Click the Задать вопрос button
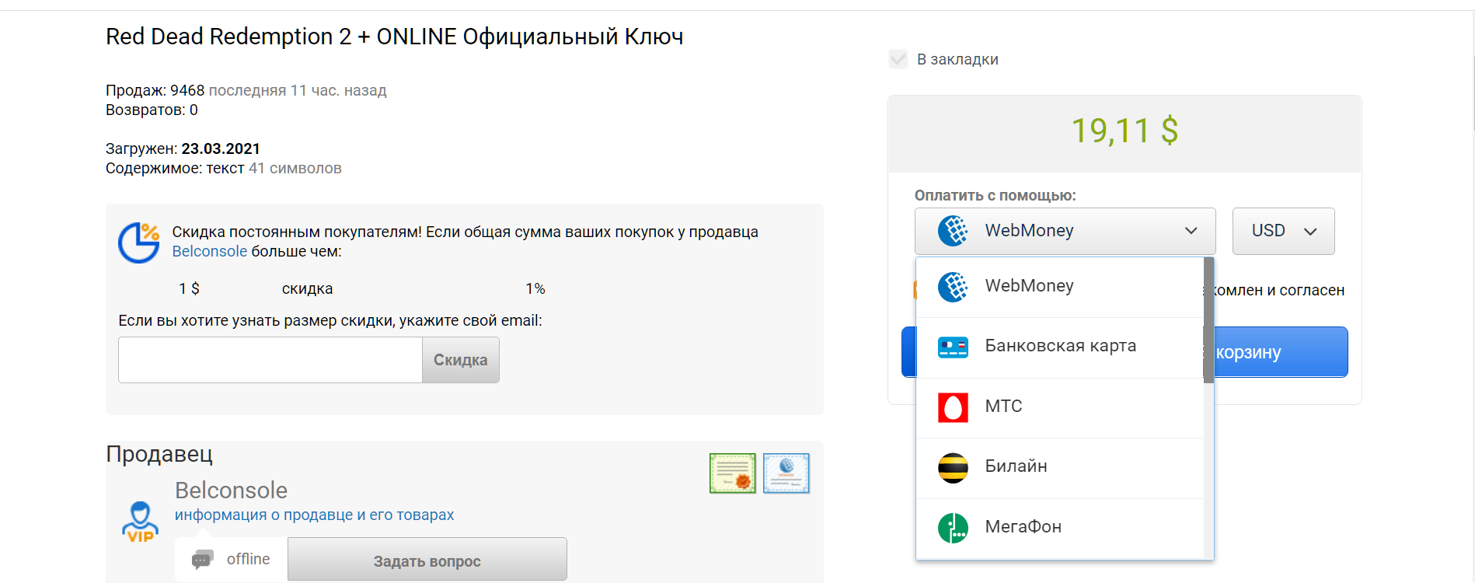This screenshot has height=583, width=1475. point(427,560)
